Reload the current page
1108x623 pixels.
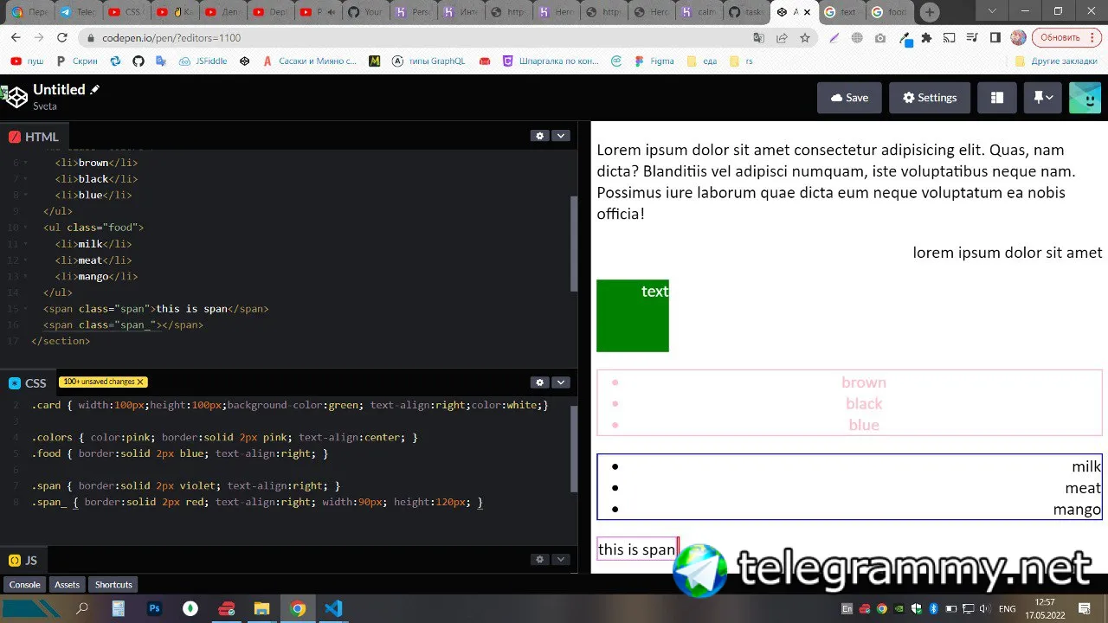(x=61, y=37)
